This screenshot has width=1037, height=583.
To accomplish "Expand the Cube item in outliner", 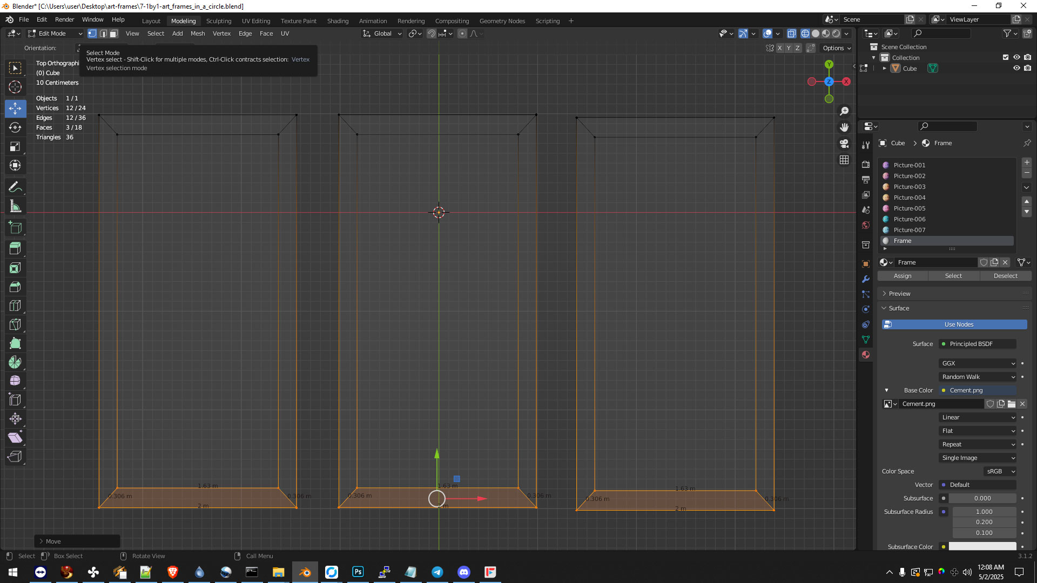I will point(884,69).
